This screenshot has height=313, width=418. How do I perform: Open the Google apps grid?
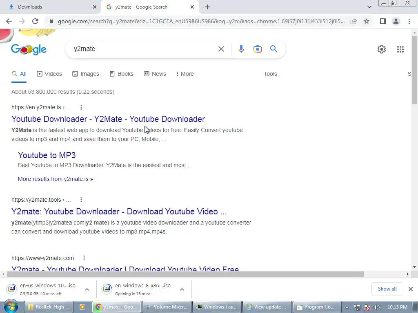[400, 49]
